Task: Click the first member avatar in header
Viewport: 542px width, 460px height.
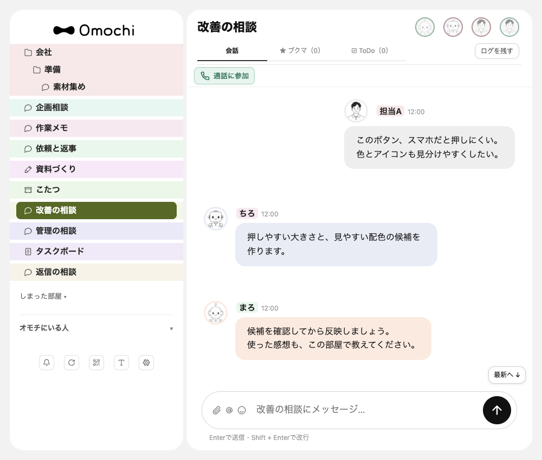Action: pyautogui.click(x=425, y=27)
